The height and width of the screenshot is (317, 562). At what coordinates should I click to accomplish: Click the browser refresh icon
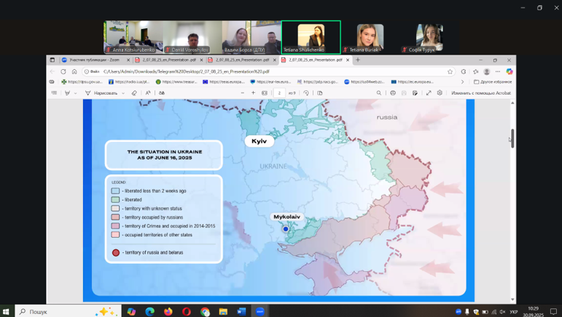click(63, 71)
